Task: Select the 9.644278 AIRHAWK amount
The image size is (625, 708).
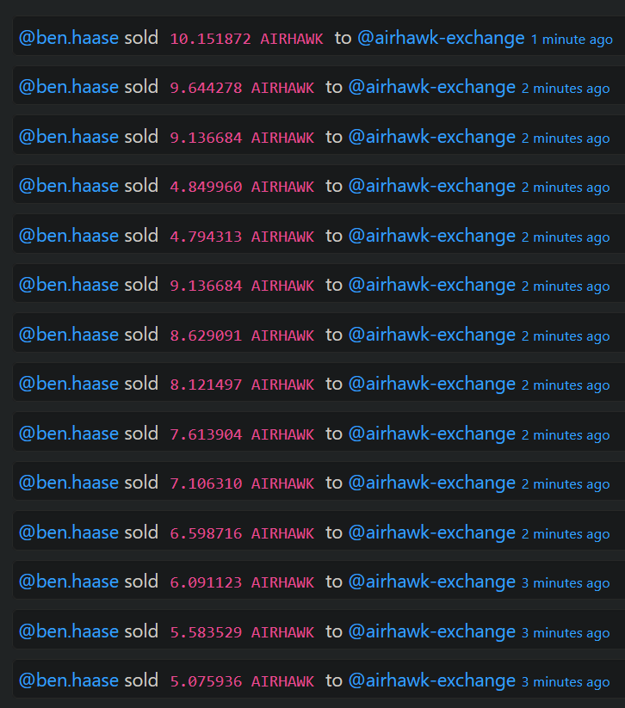Action: coord(242,88)
